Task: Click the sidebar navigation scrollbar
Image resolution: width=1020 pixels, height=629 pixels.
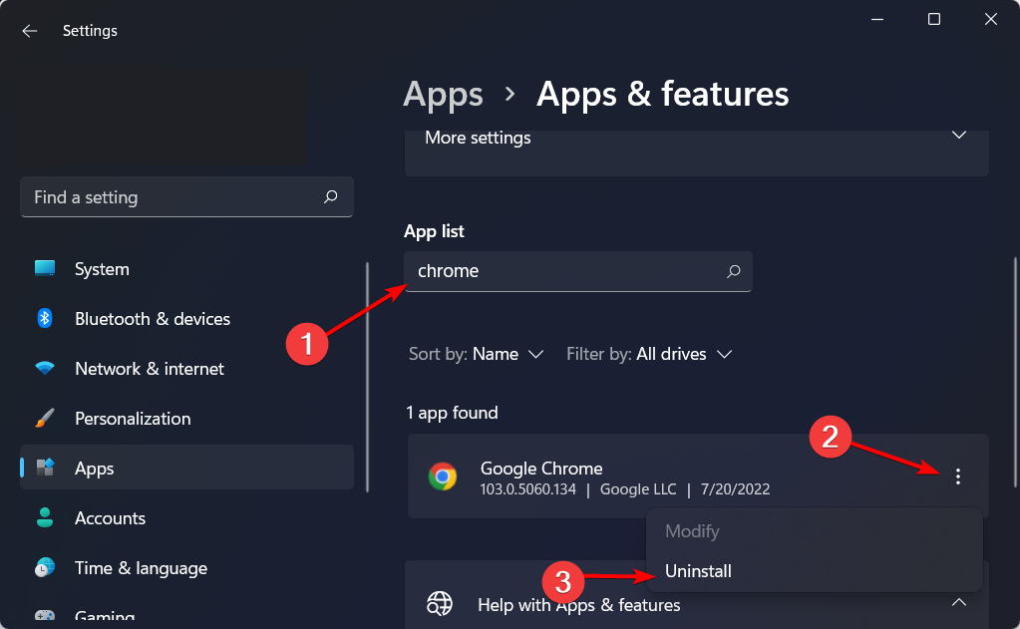Action: pos(368,377)
